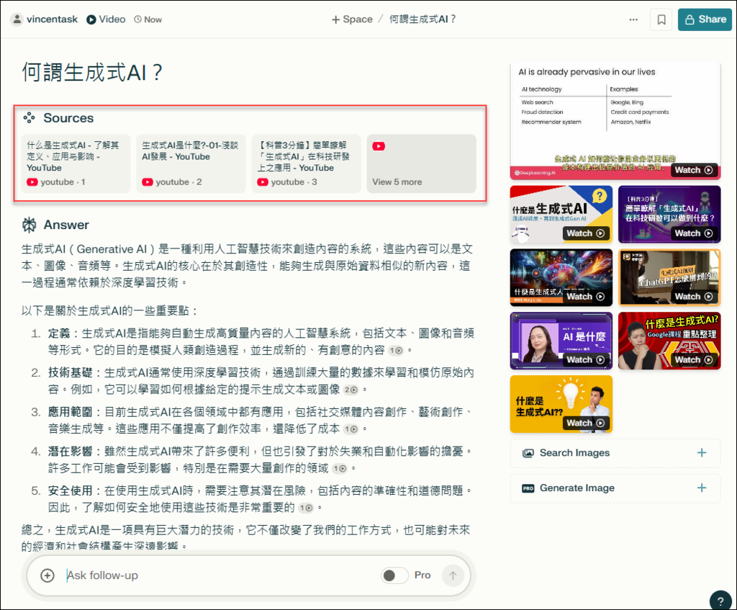The image size is (737, 610).
Task: Click the Share button
Action: click(705, 19)
